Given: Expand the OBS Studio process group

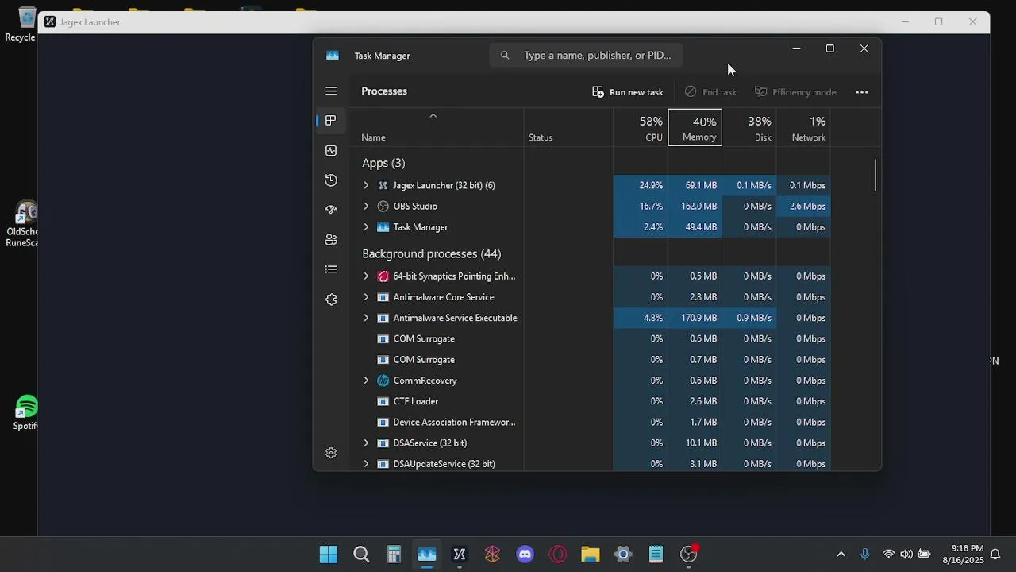Looking at the screenshot, I should click(366, 206).
